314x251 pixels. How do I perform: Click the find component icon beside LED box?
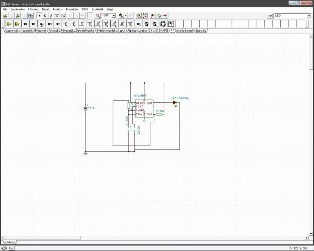pyautogui.click(x=270, y=16)
